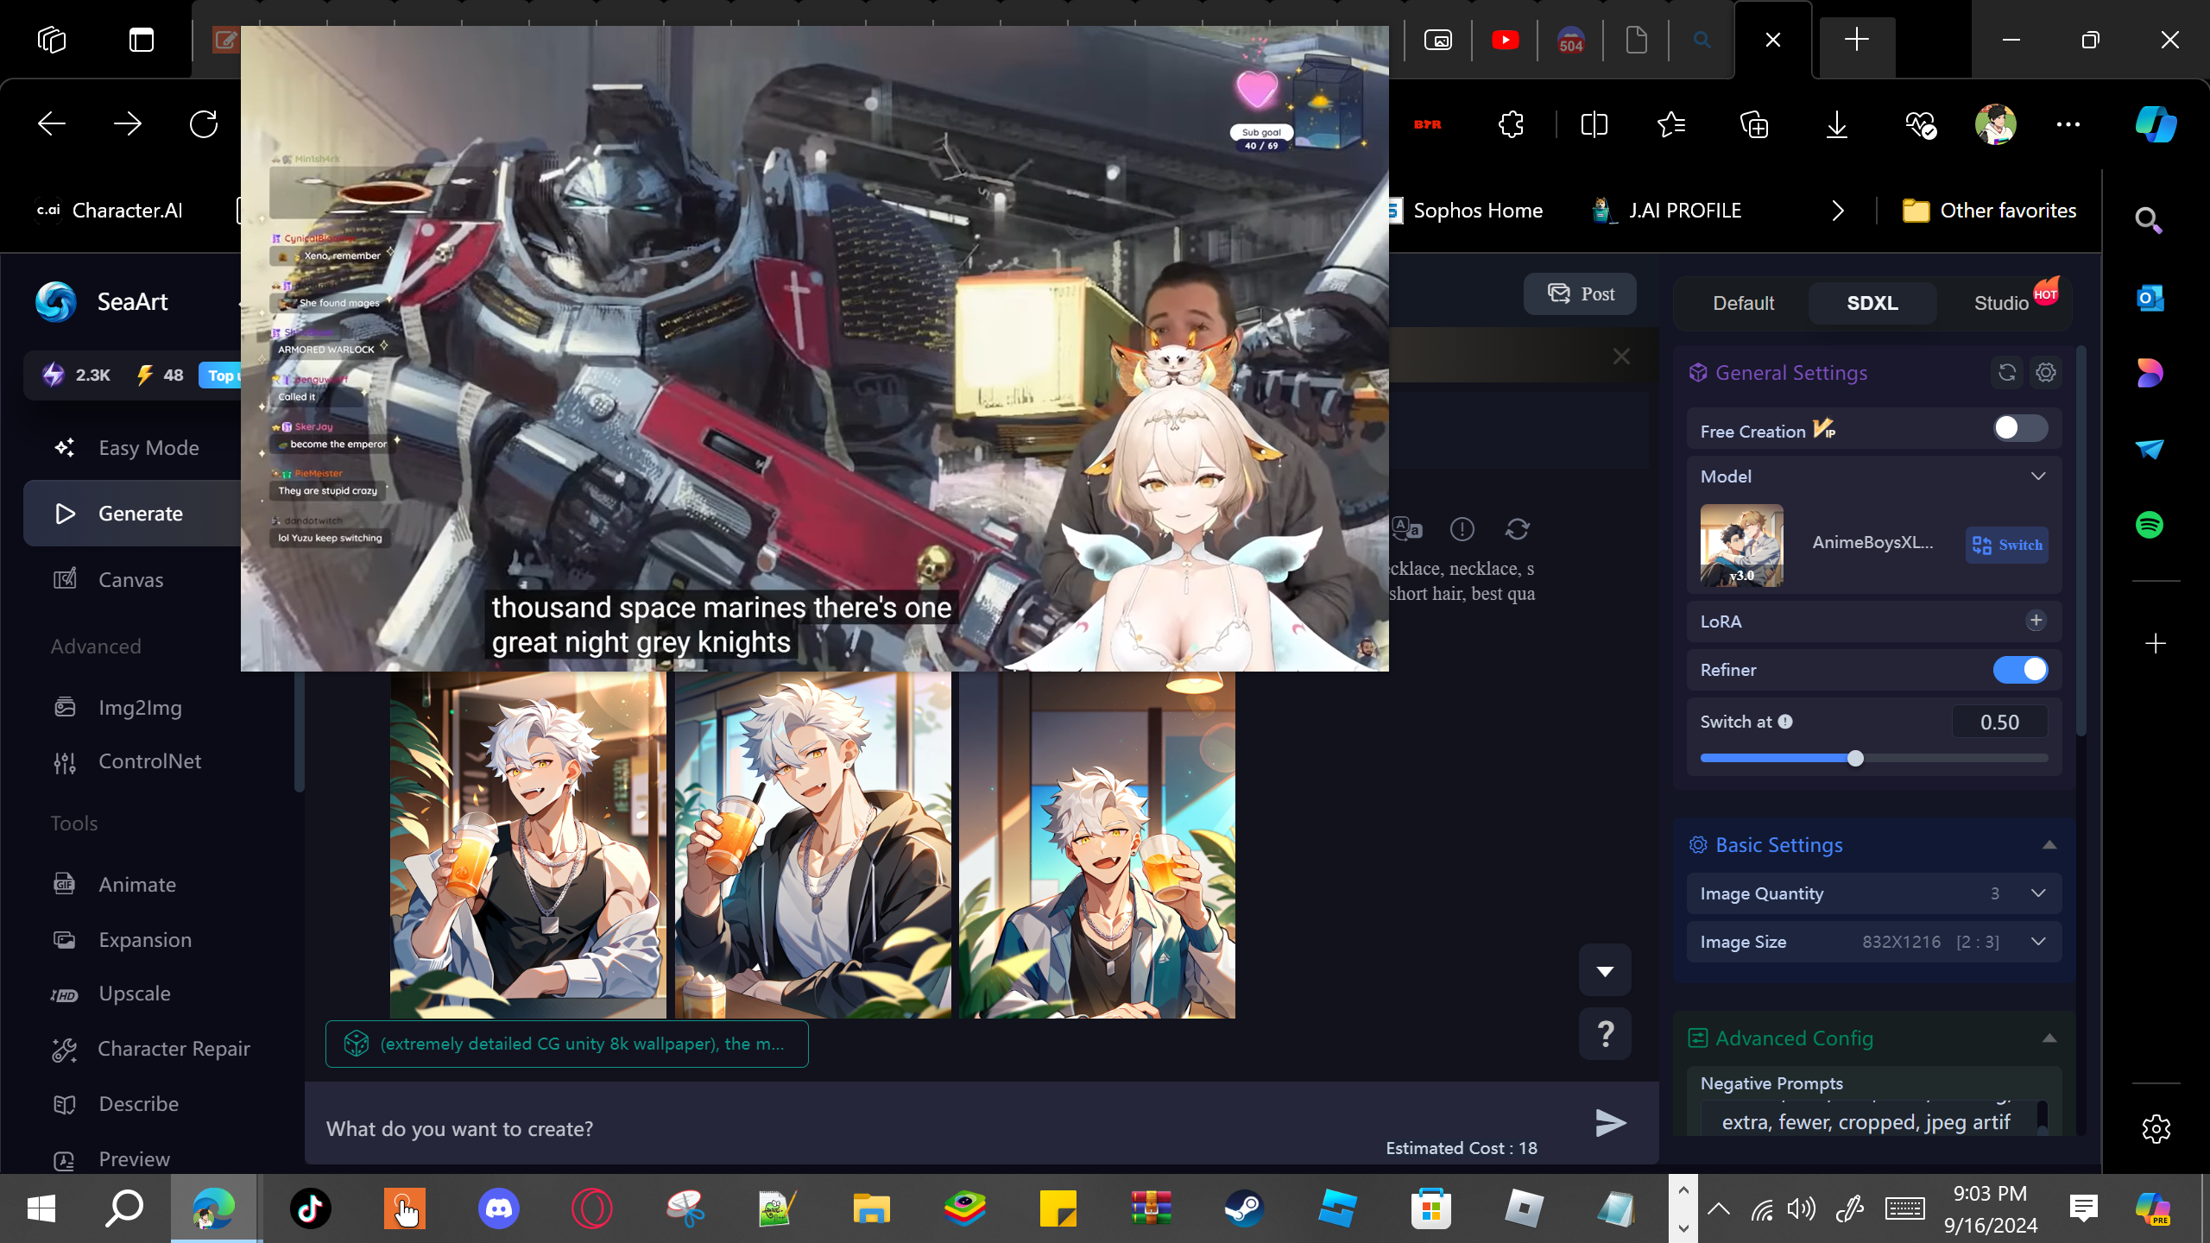
Task: Click the help question mark button
Action: pyautogui.click(x=1605, y=1033)
